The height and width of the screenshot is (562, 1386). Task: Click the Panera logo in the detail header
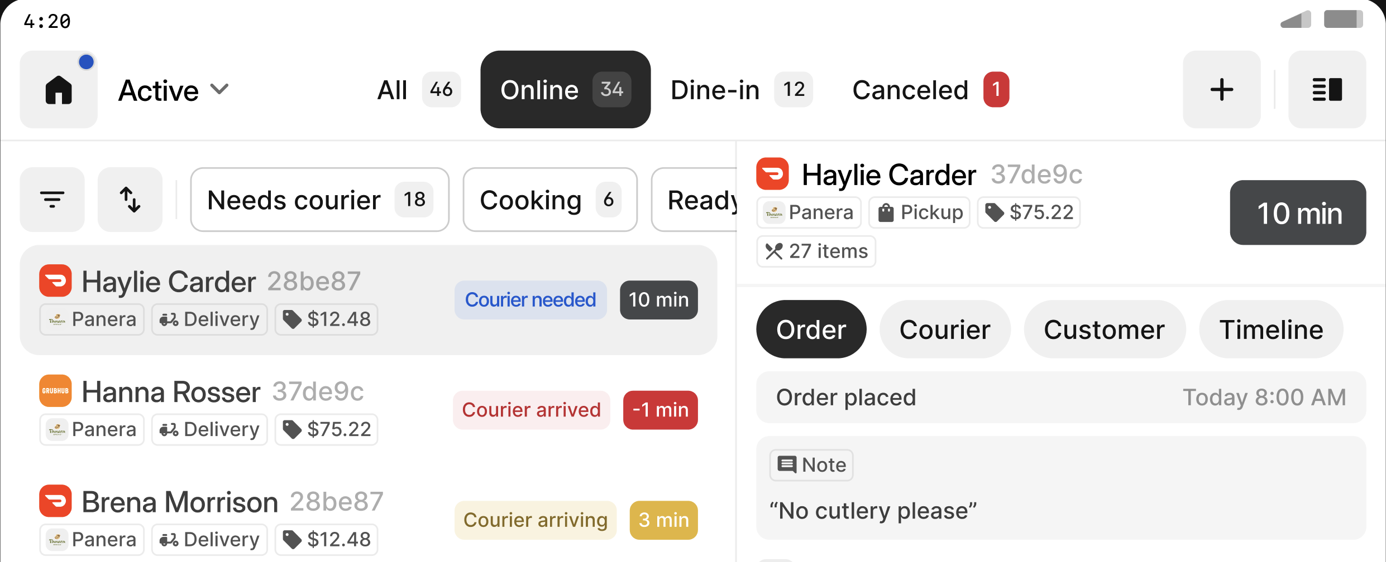point(773,212)
